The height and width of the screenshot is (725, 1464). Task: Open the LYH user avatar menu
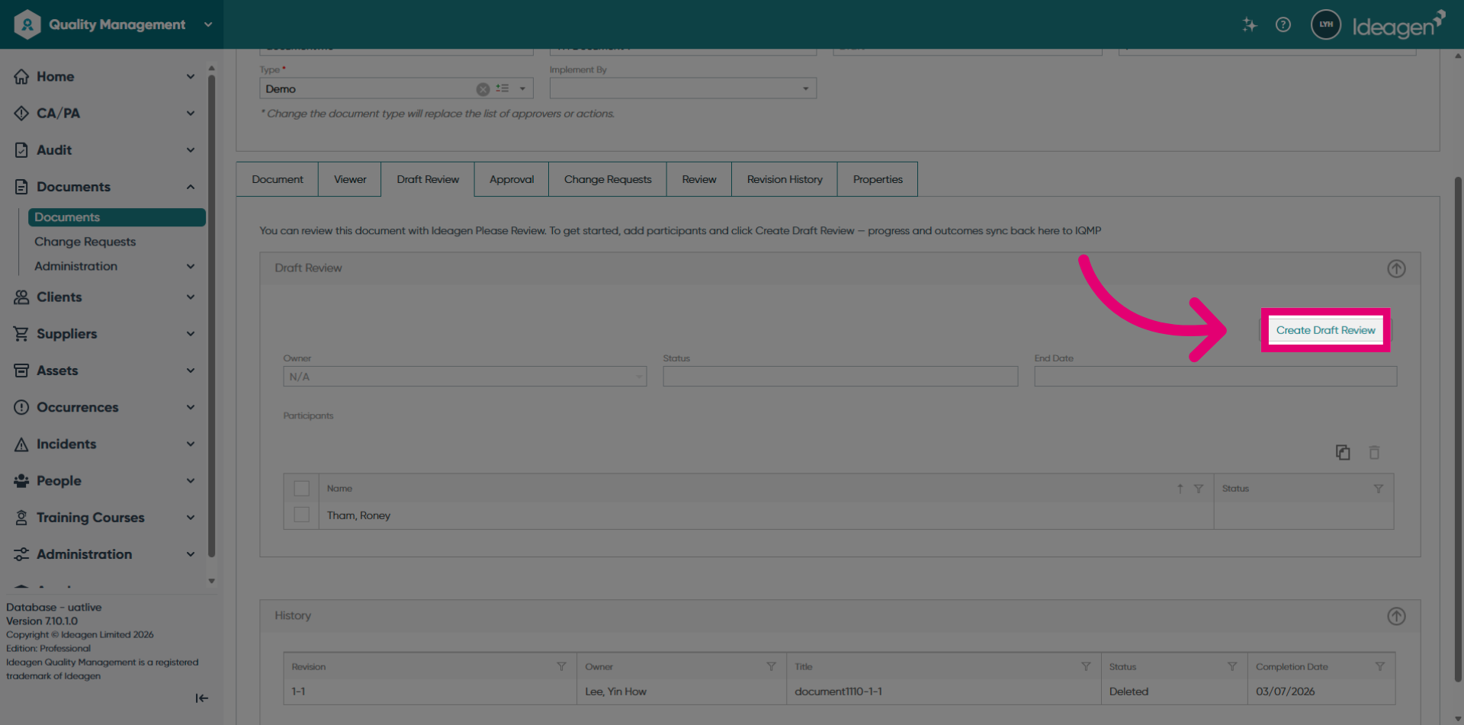point(1326,24)
